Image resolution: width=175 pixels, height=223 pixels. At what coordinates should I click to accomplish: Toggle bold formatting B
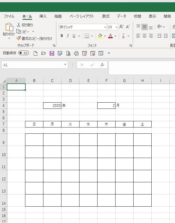pyautogui.click(x=62, y=36)
